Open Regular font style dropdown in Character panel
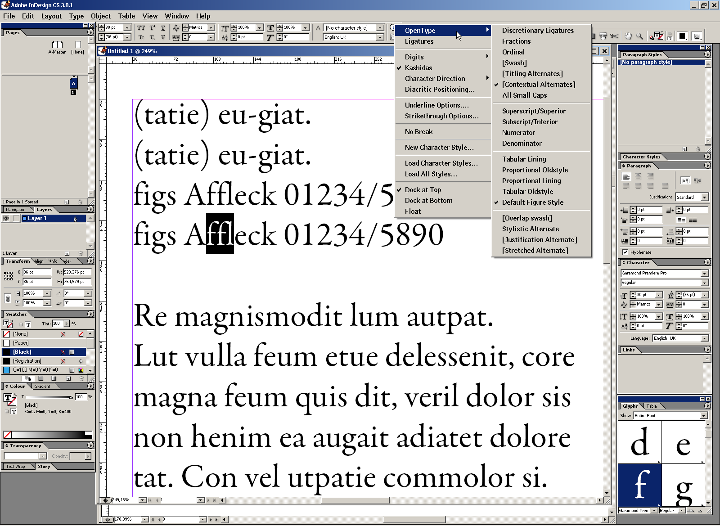 (705, 283)
